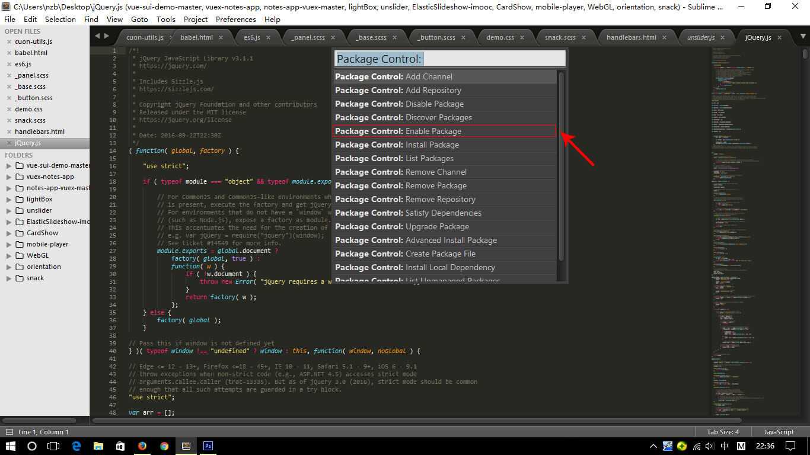810x455 pixels.
Task: Switch to the unslider.js tab
Action: (x=700, y=37)
